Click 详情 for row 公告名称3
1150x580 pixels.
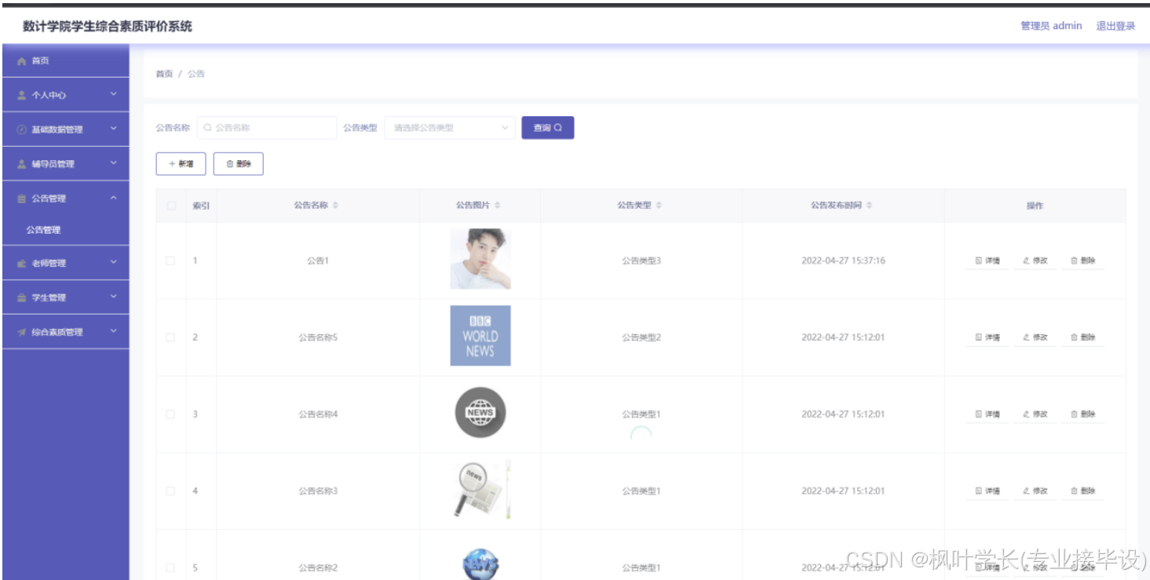(x=988, y=491)
